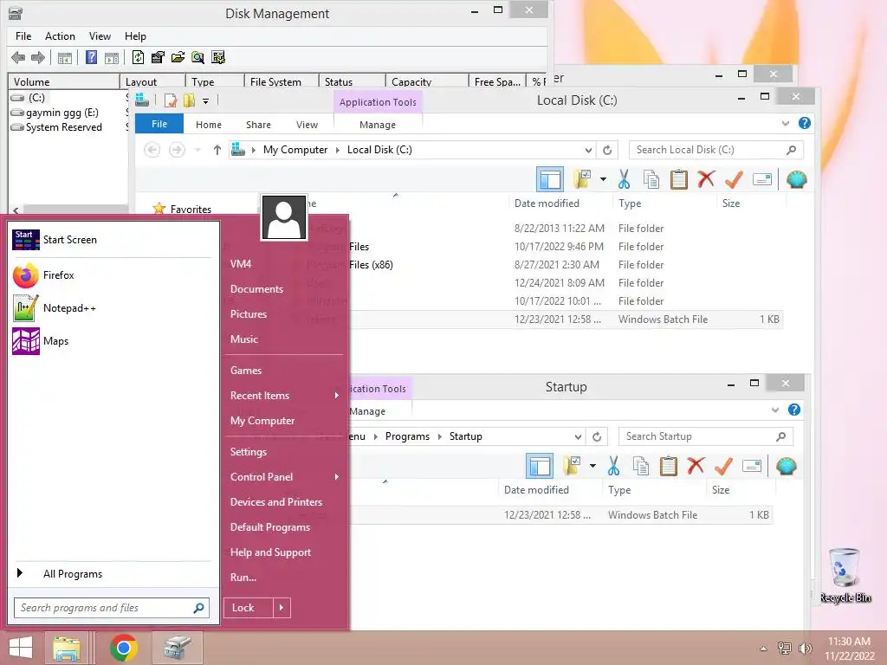Click open folder icon in Disk Management toolbar
Image resolution: width=887 pixels, height=665 pixels.
click(x=178, y=57)
